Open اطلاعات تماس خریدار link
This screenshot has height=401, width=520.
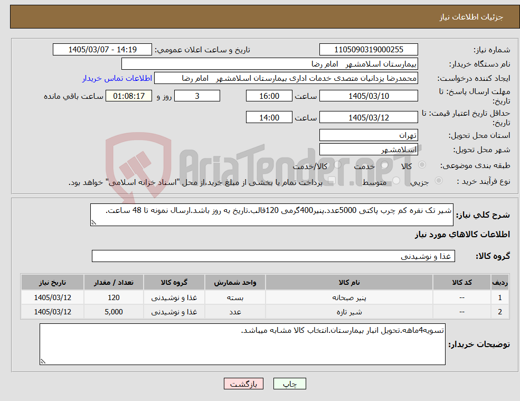[117, 78]
